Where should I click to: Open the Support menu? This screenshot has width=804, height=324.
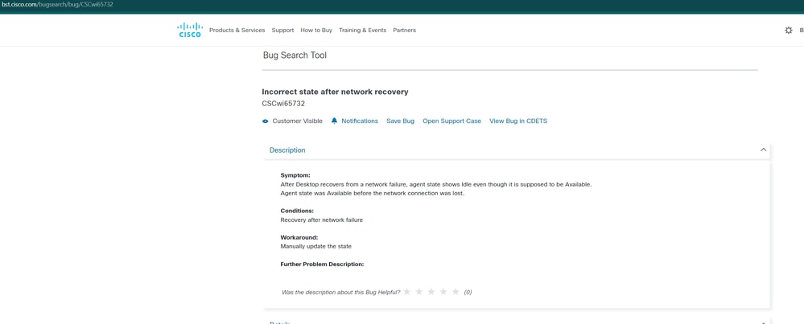point(282,31)
